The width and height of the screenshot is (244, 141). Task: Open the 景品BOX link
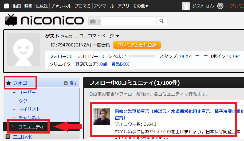[120, 64]
